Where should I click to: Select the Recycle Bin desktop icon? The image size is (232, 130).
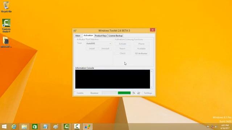click(x=6, y=7)
